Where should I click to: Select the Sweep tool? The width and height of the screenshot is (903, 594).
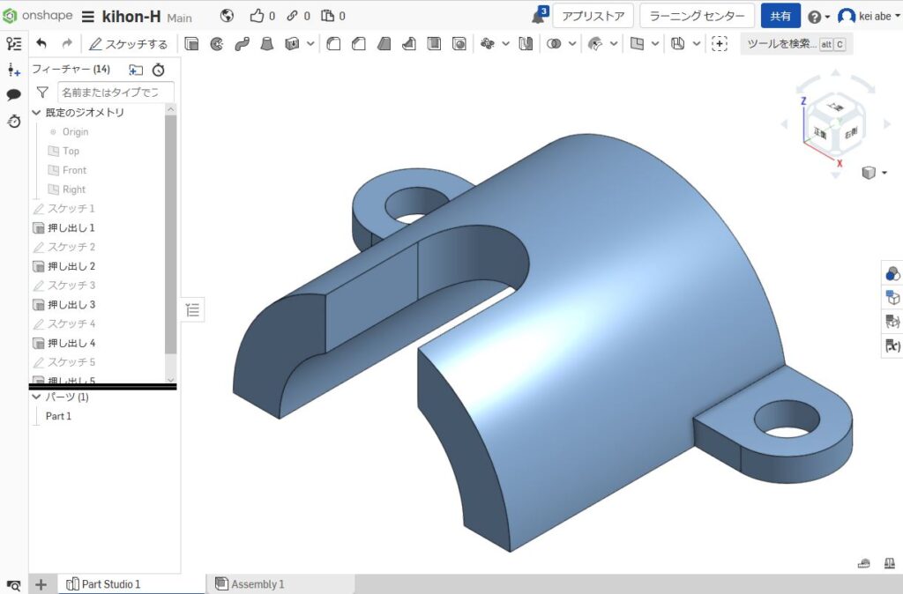coord(242,44)
